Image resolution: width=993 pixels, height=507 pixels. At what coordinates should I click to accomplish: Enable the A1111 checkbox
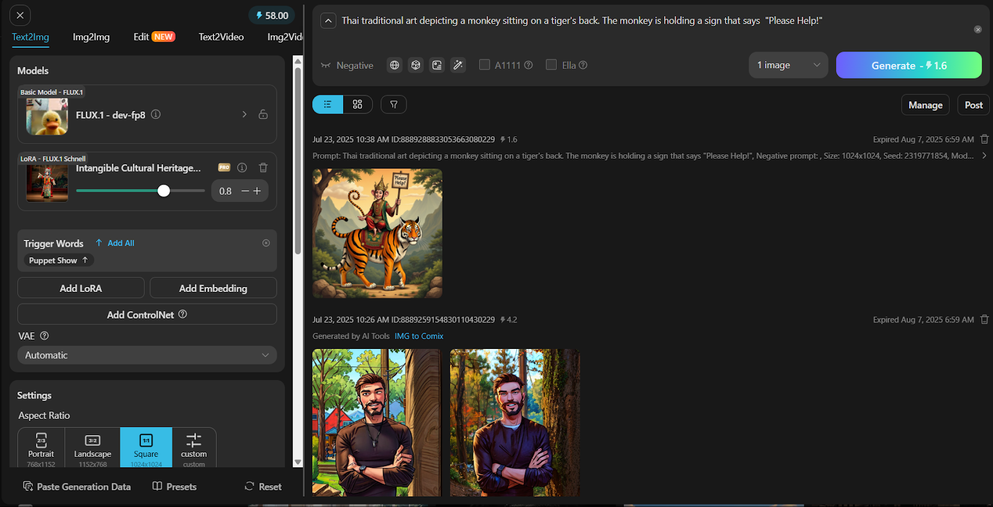pyautogui.click(x=485, y=65)
